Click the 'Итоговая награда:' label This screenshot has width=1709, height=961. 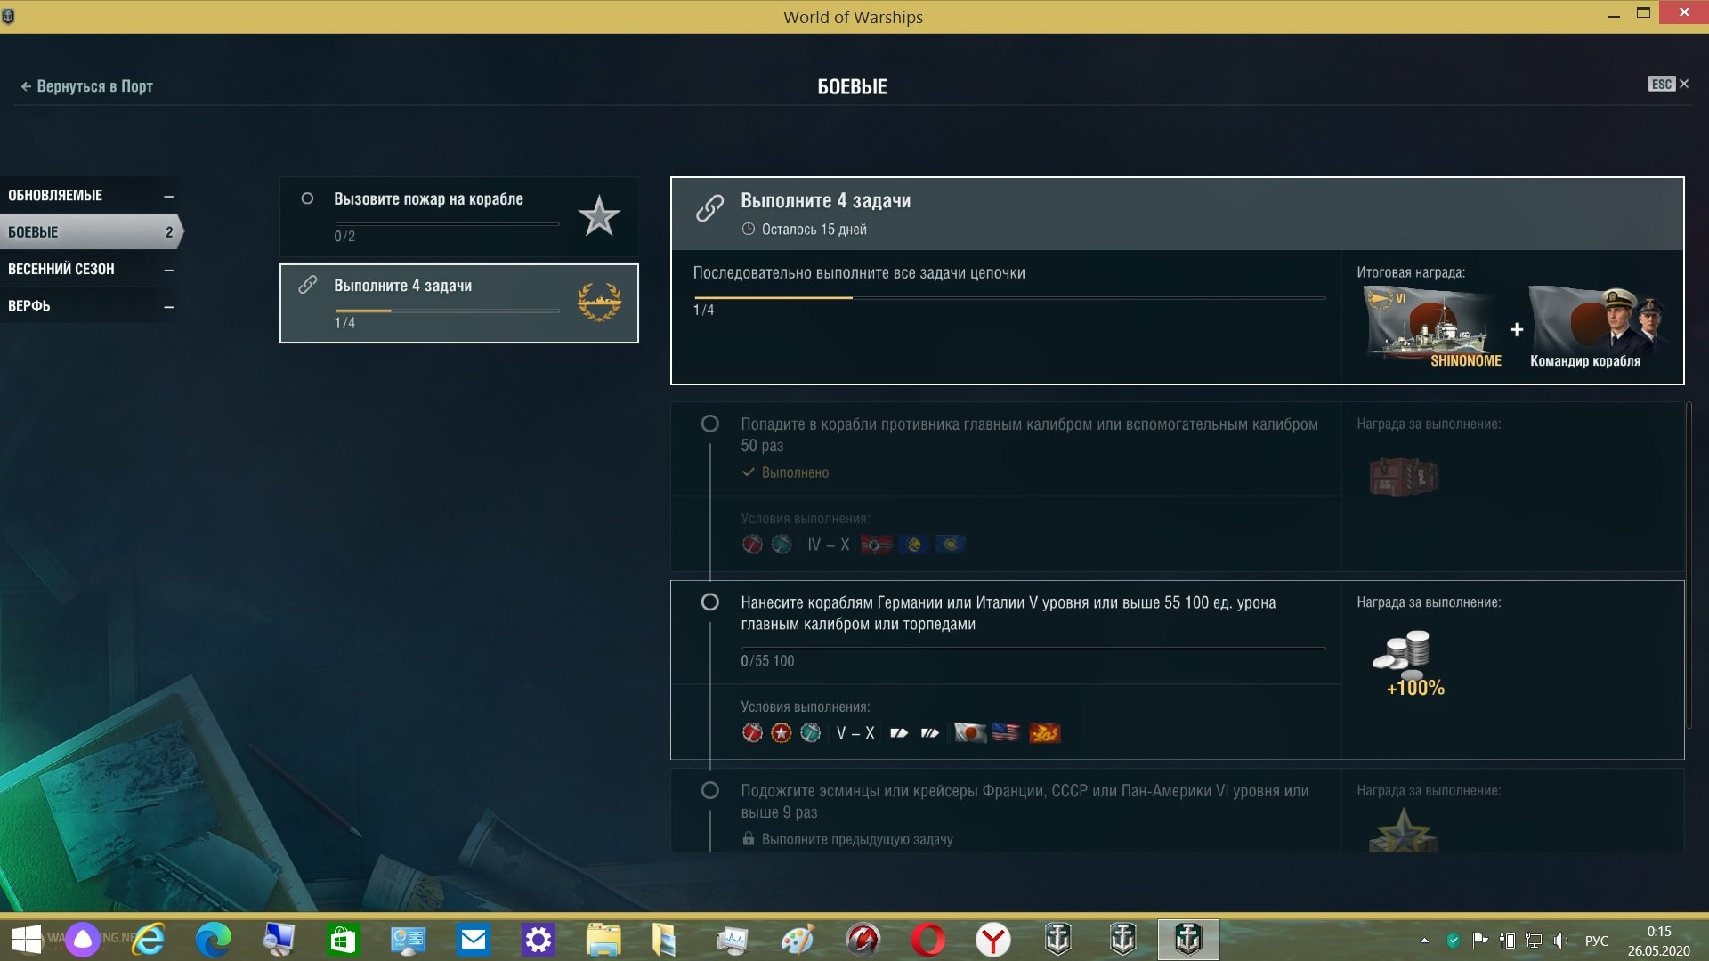point(1411,272)
